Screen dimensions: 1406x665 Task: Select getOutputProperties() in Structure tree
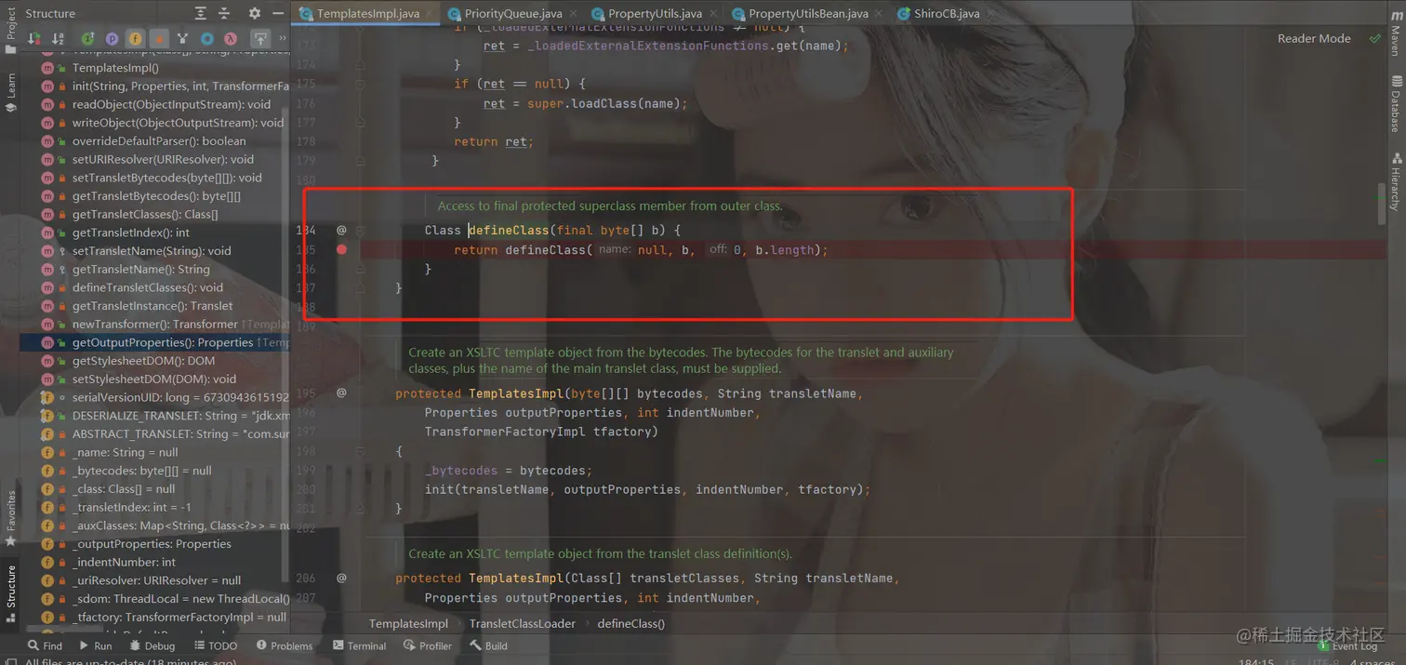coord(154,342)
